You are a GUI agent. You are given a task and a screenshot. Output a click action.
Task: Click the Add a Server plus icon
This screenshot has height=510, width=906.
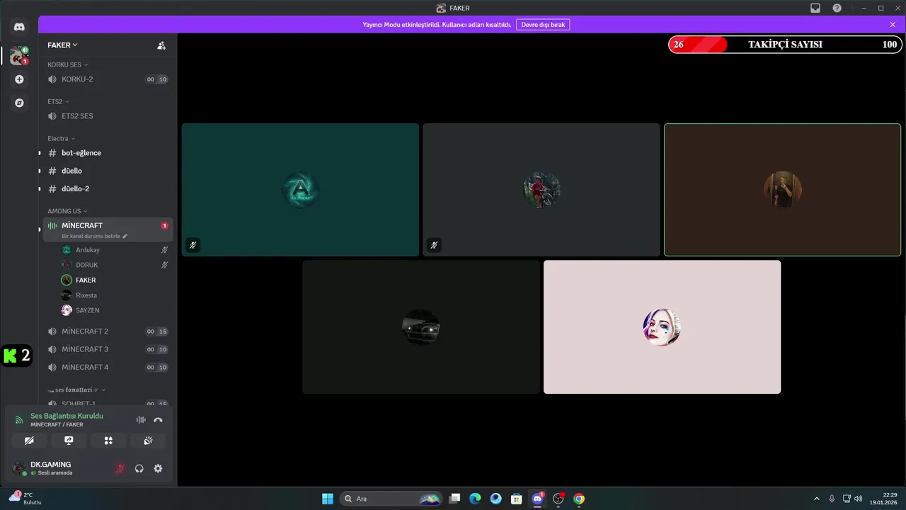(x=19, y=79)
